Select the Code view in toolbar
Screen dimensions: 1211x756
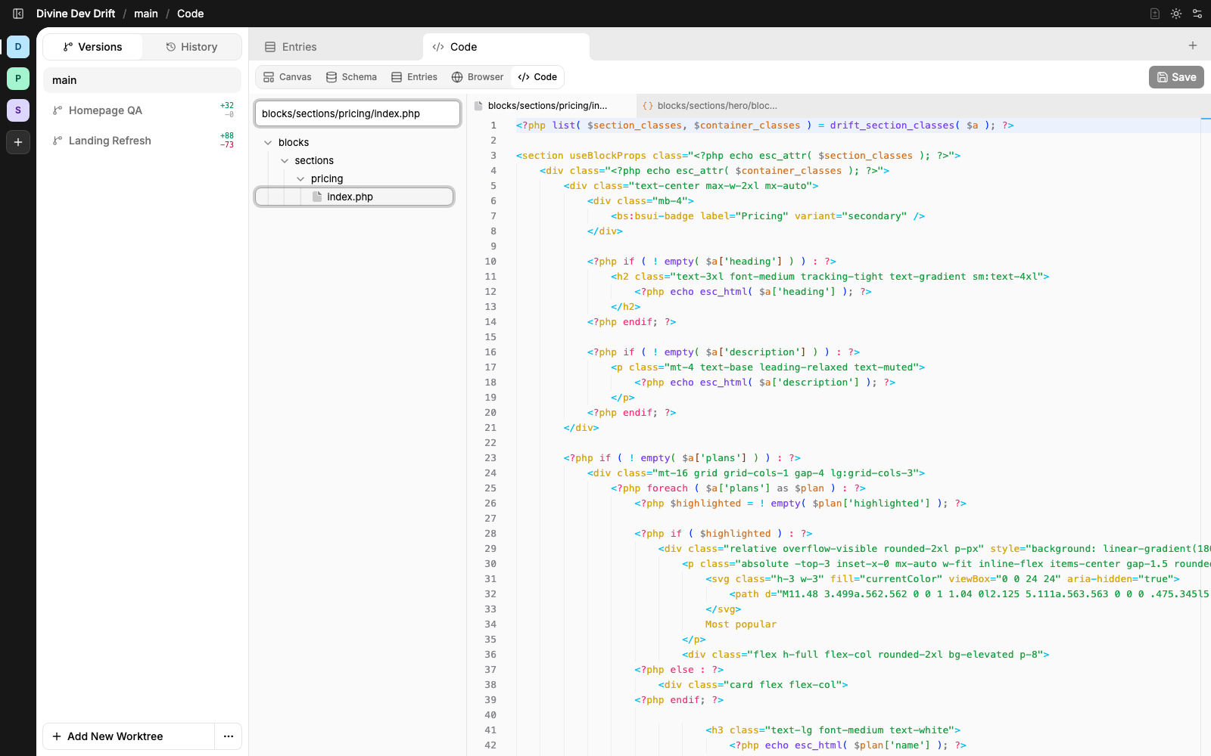(537, 77)
